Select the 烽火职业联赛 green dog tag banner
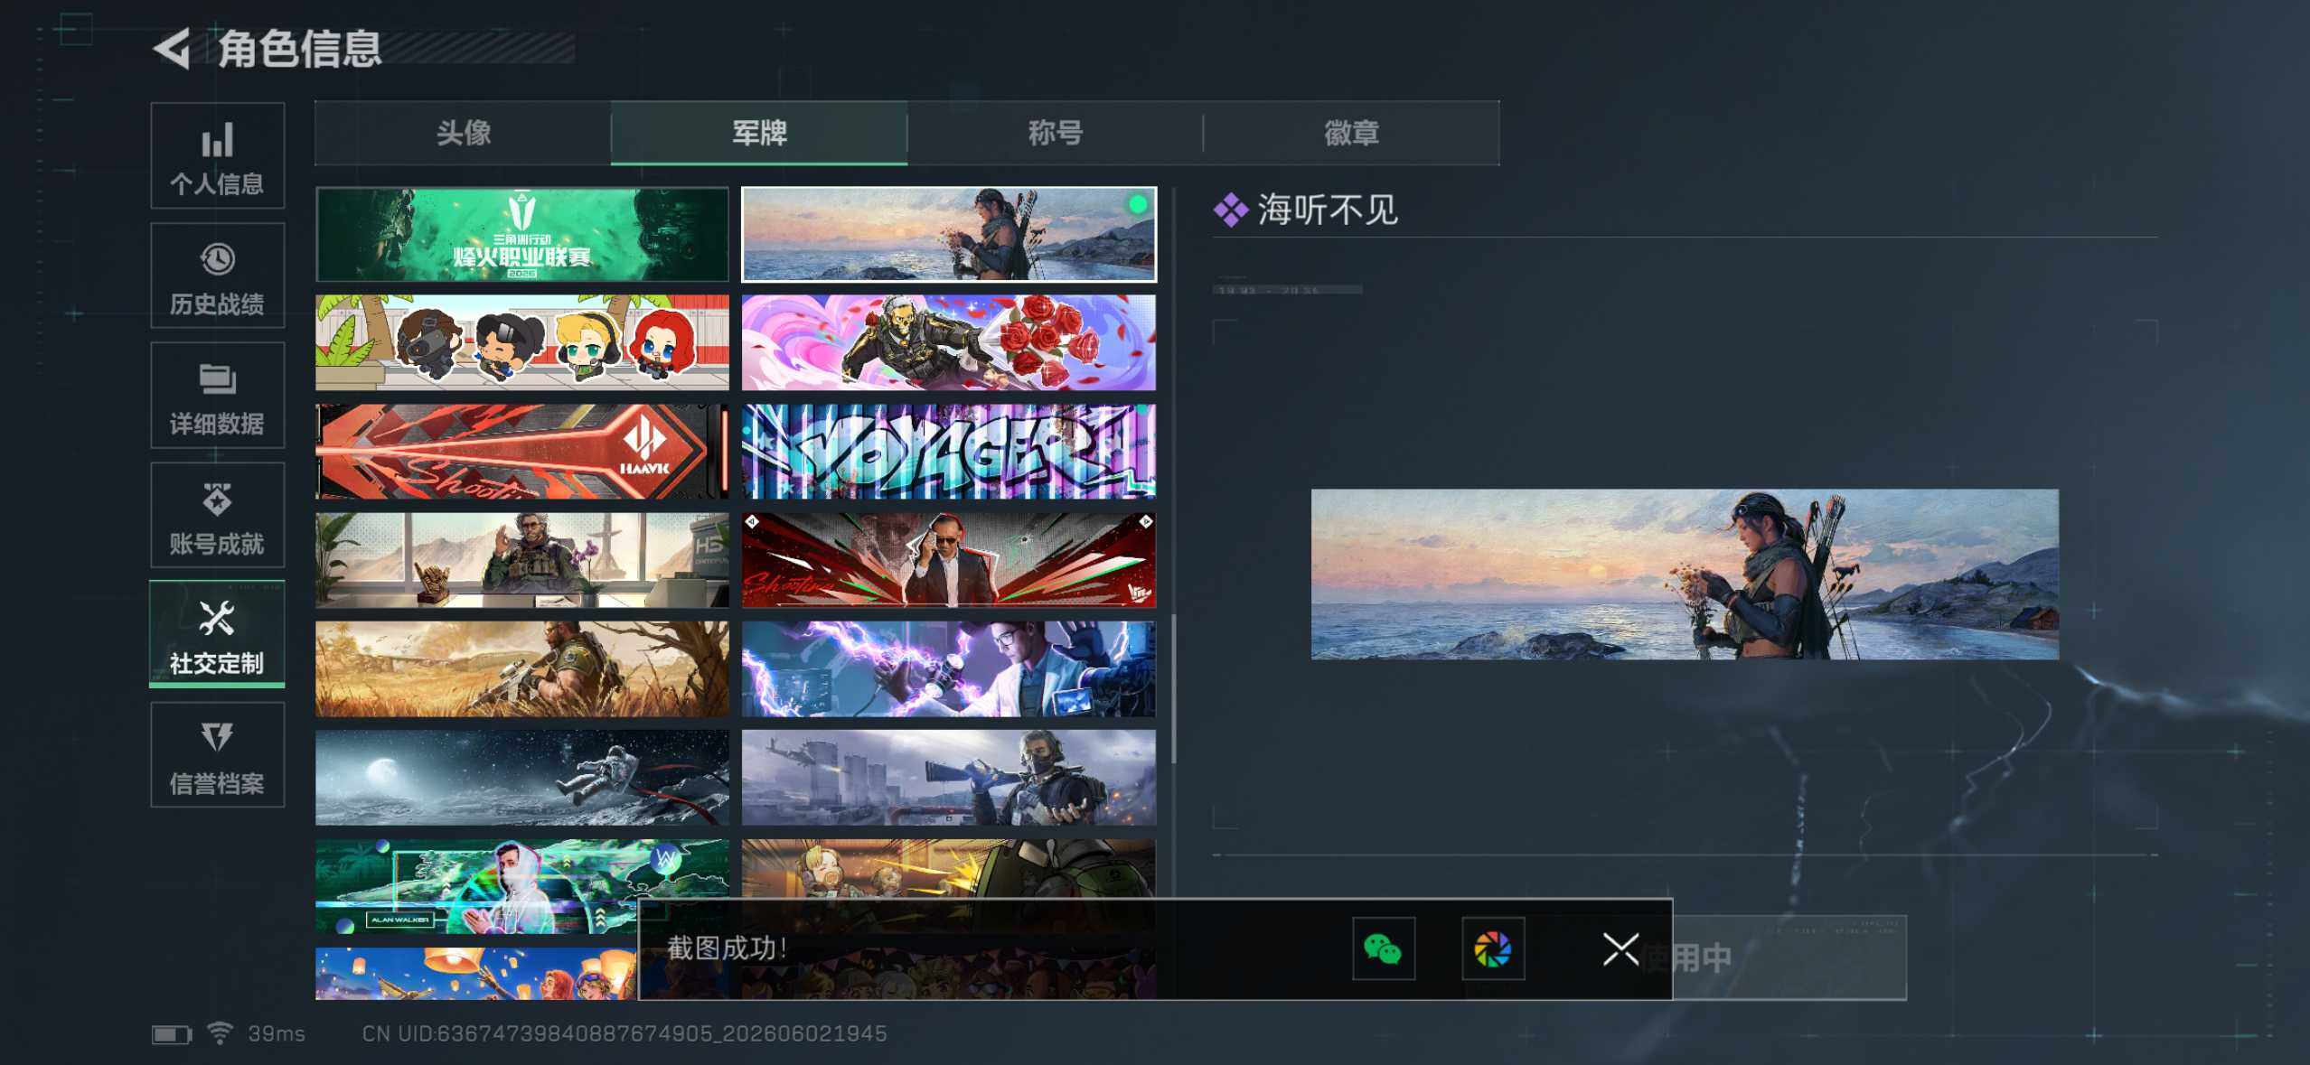The image size is (2310, 1065). point(522,235)
